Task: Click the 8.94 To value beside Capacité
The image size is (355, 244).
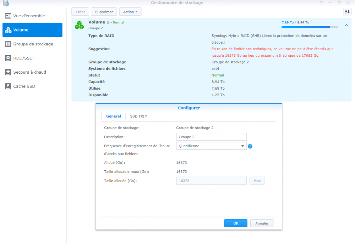Action: click(x=218, y=82)
